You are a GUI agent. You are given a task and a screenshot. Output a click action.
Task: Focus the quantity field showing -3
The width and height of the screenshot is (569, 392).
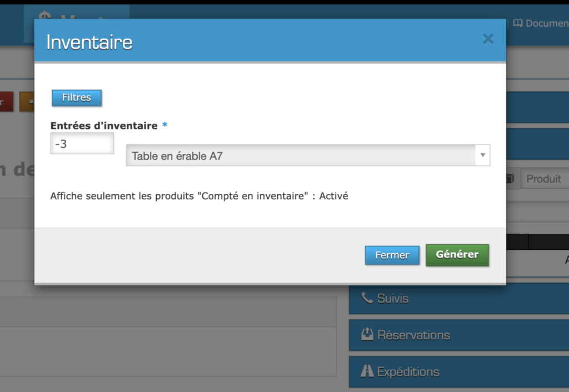point(82,144)
